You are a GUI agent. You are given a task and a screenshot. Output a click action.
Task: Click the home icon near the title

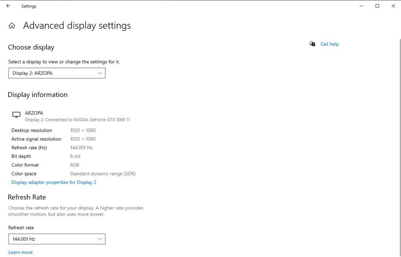click(11, 25)
